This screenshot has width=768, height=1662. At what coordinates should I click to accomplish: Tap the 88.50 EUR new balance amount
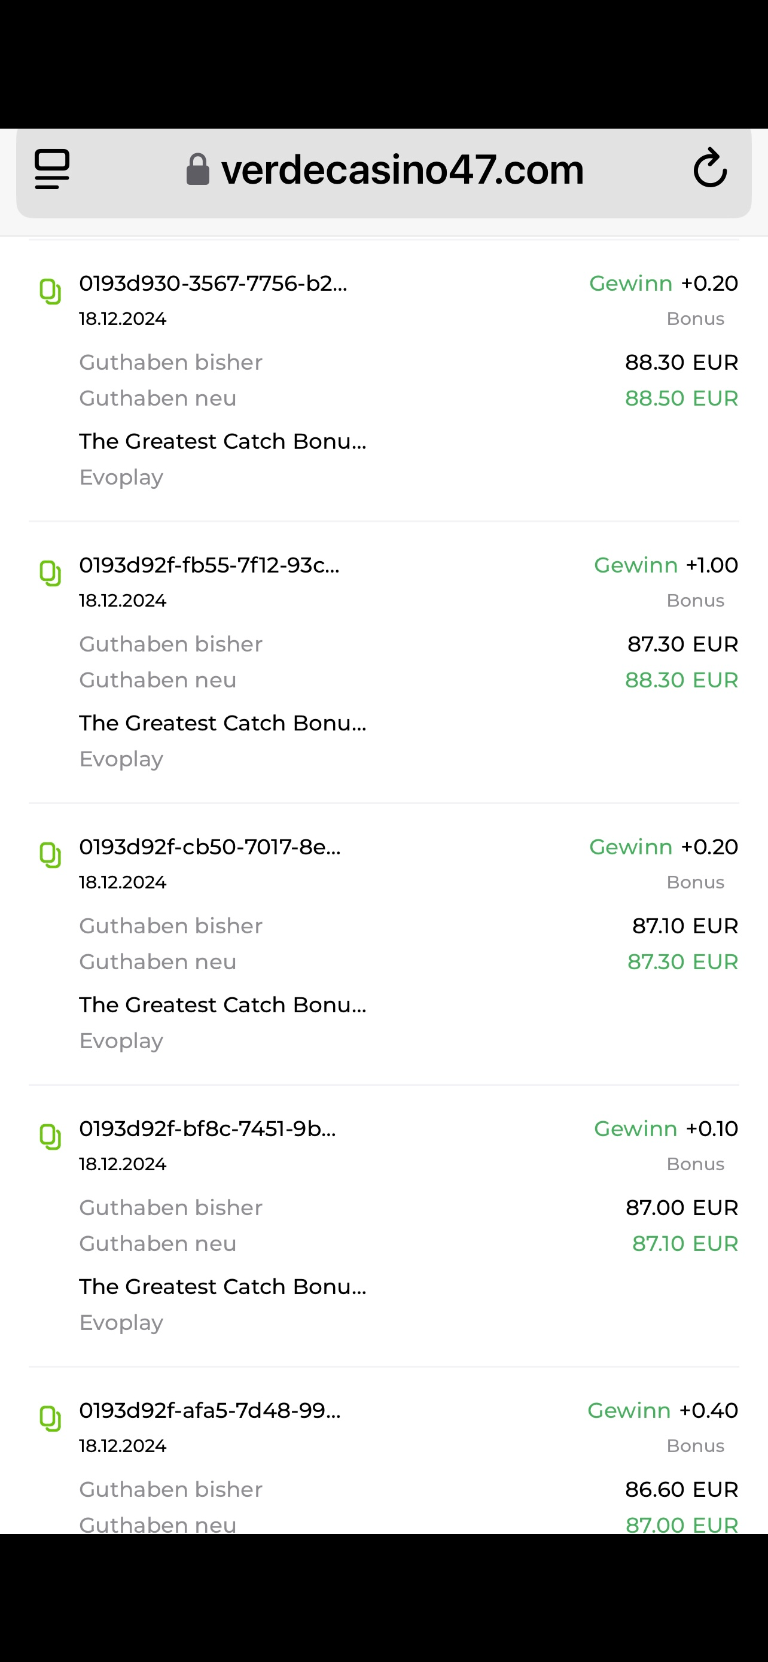click(681, 398)
